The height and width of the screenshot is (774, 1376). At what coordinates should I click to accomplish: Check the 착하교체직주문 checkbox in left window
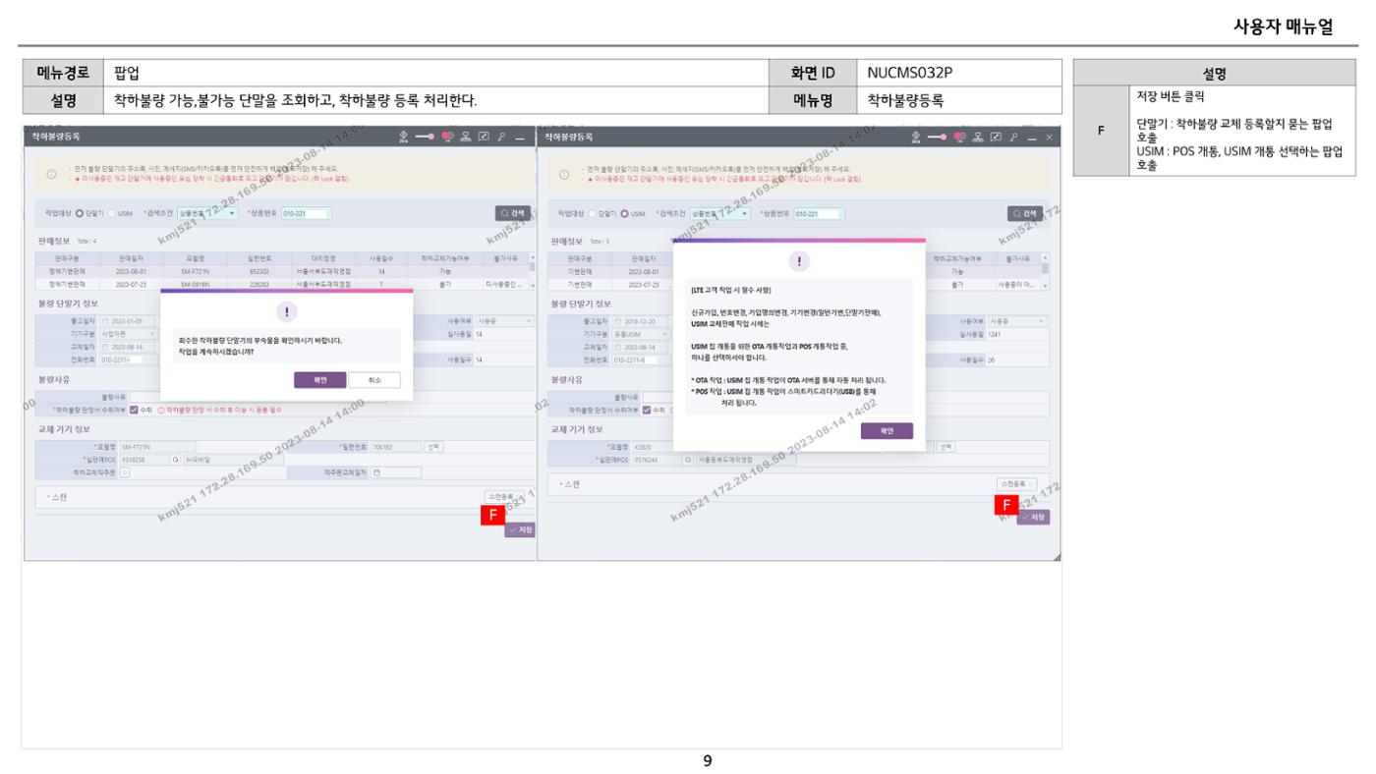[x=125, y=471]
